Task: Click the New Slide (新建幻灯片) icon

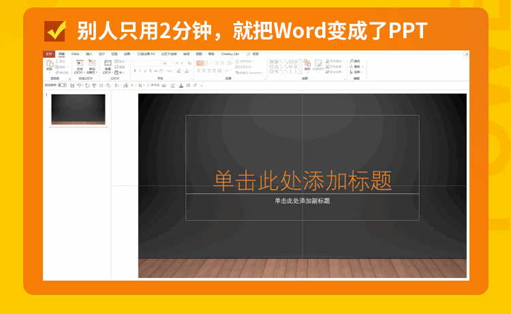Action: [108, 63]
